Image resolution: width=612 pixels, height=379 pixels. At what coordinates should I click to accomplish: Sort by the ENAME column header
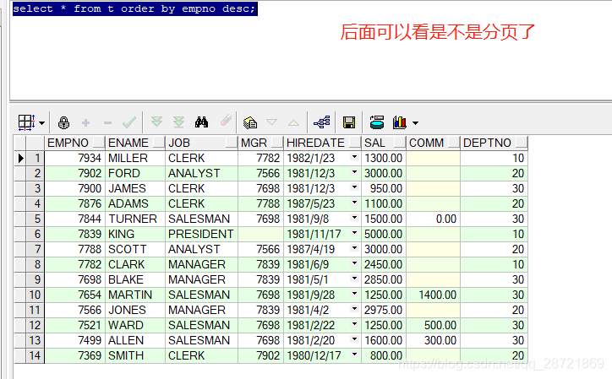[x=135, y=143]
